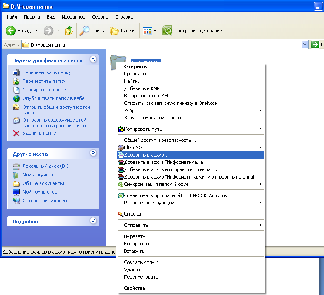Open the Правка menu
The height and width of the screenshot is (295, 324).
click(32, 17)
